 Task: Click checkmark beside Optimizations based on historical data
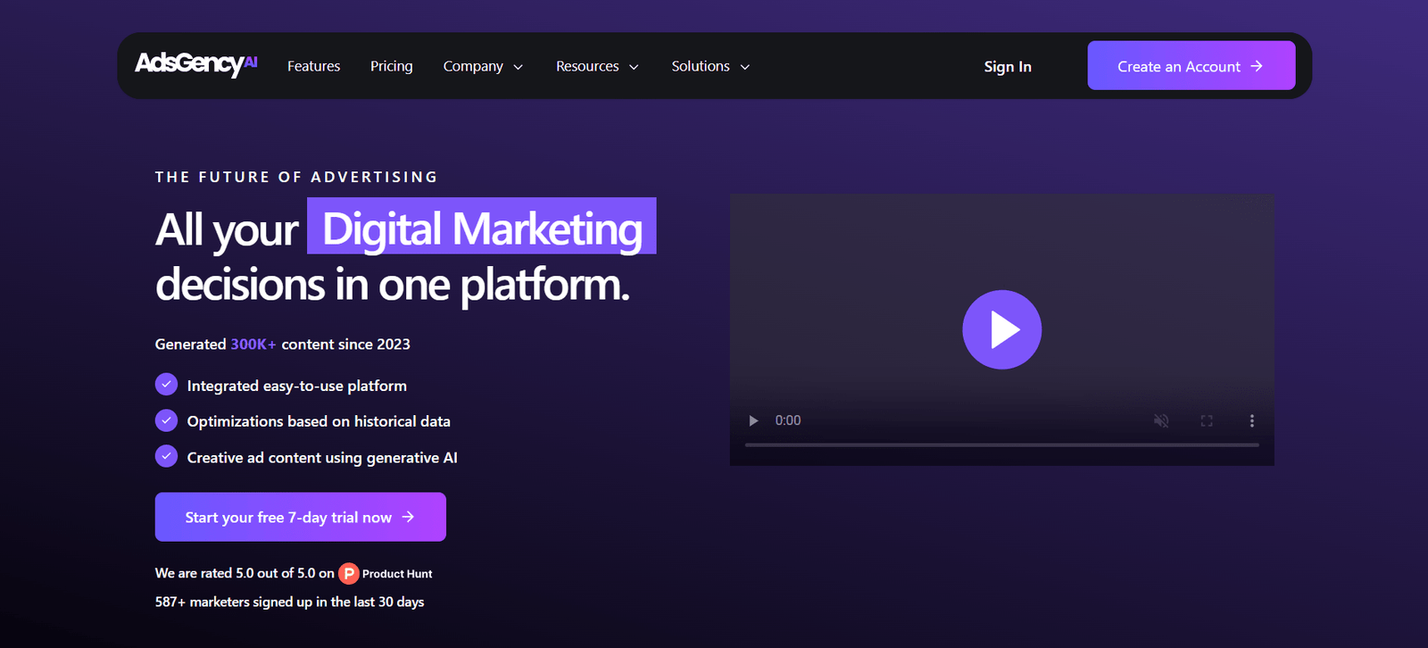click(167, 420)
